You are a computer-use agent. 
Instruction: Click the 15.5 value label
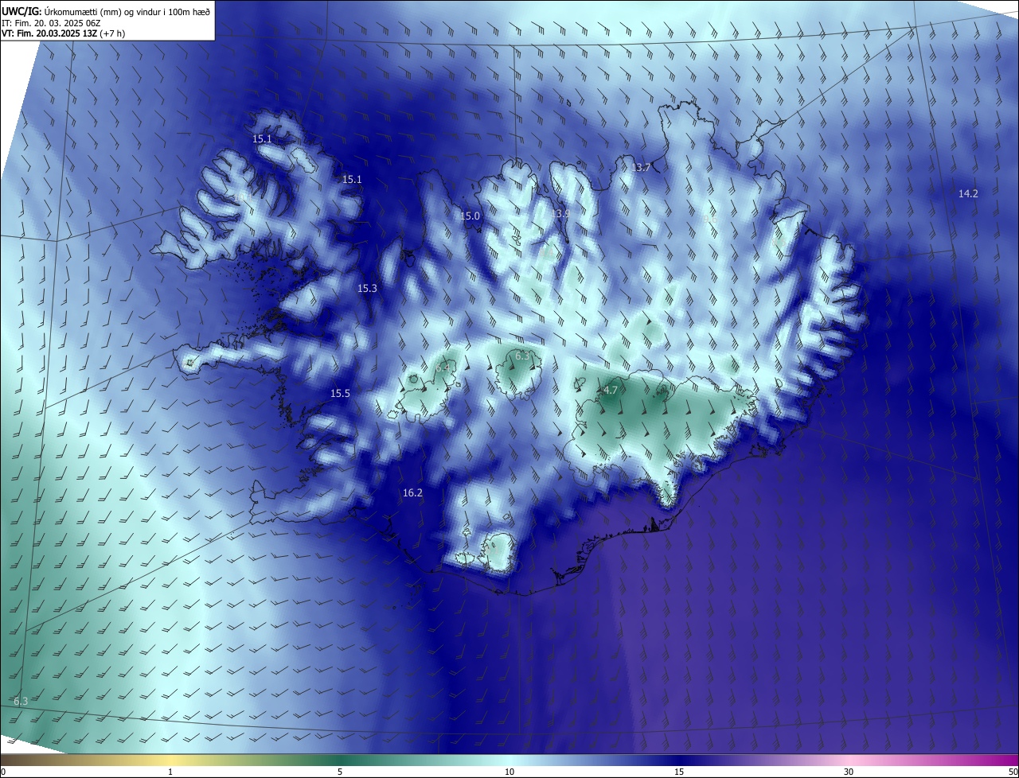click(340, 393)
